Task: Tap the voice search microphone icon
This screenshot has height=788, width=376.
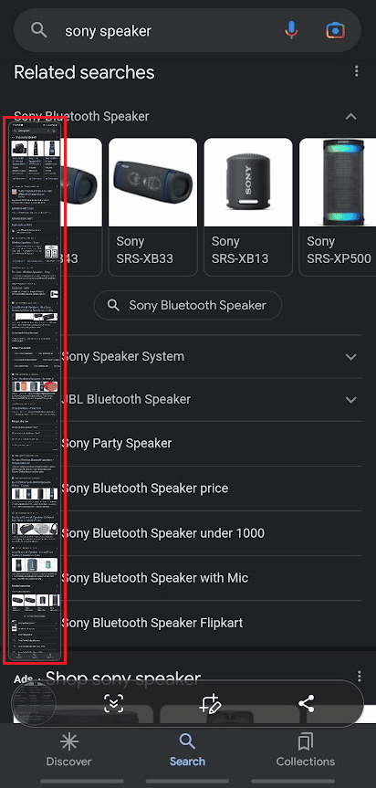Action: point(291,31)
